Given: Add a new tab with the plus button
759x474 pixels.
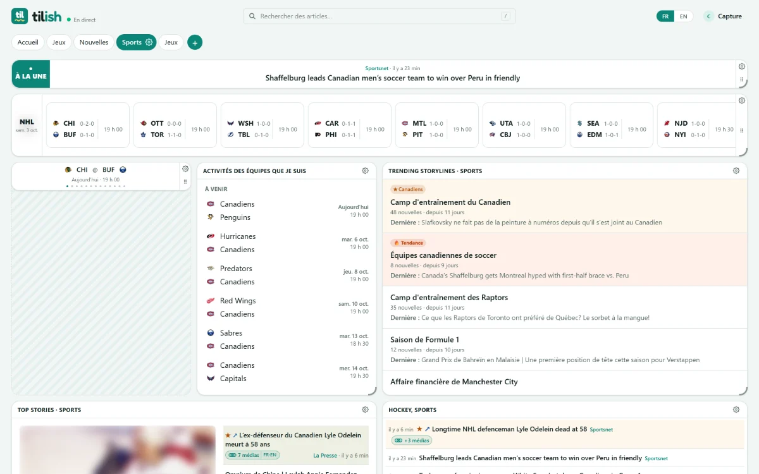Looking at the screenshot, I should (x=195, y=42).
